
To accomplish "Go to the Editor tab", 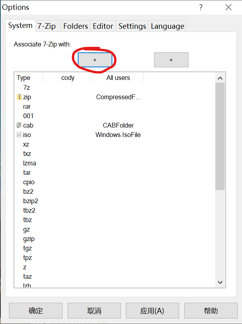I will 103,26.
